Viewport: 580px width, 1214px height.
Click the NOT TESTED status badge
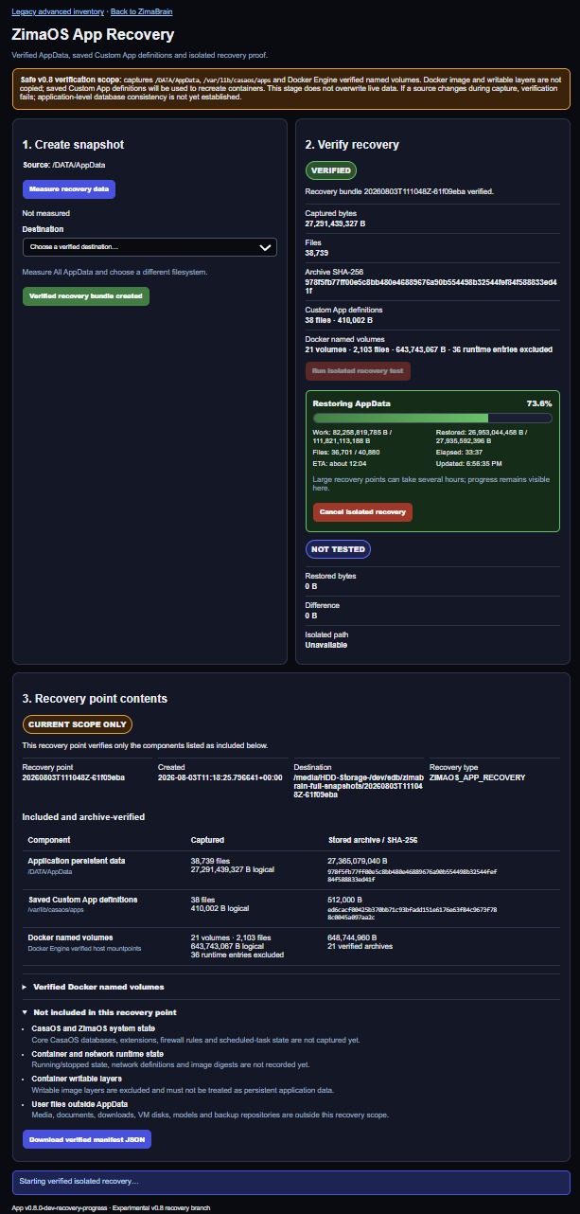[x=338, y=548]
